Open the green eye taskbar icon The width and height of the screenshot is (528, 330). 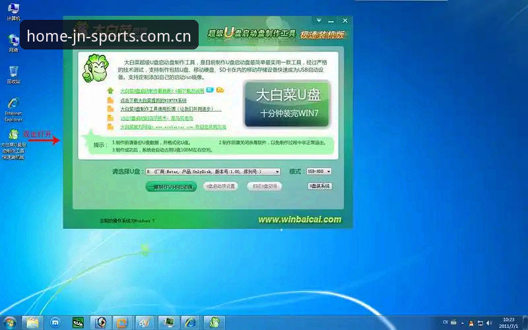[x=78, y=322]
